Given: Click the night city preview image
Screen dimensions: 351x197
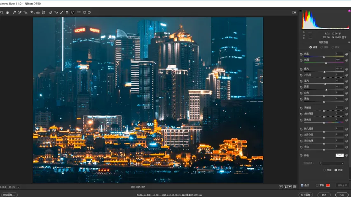Looking at the screenshot, I should click(x=148, y=100).
